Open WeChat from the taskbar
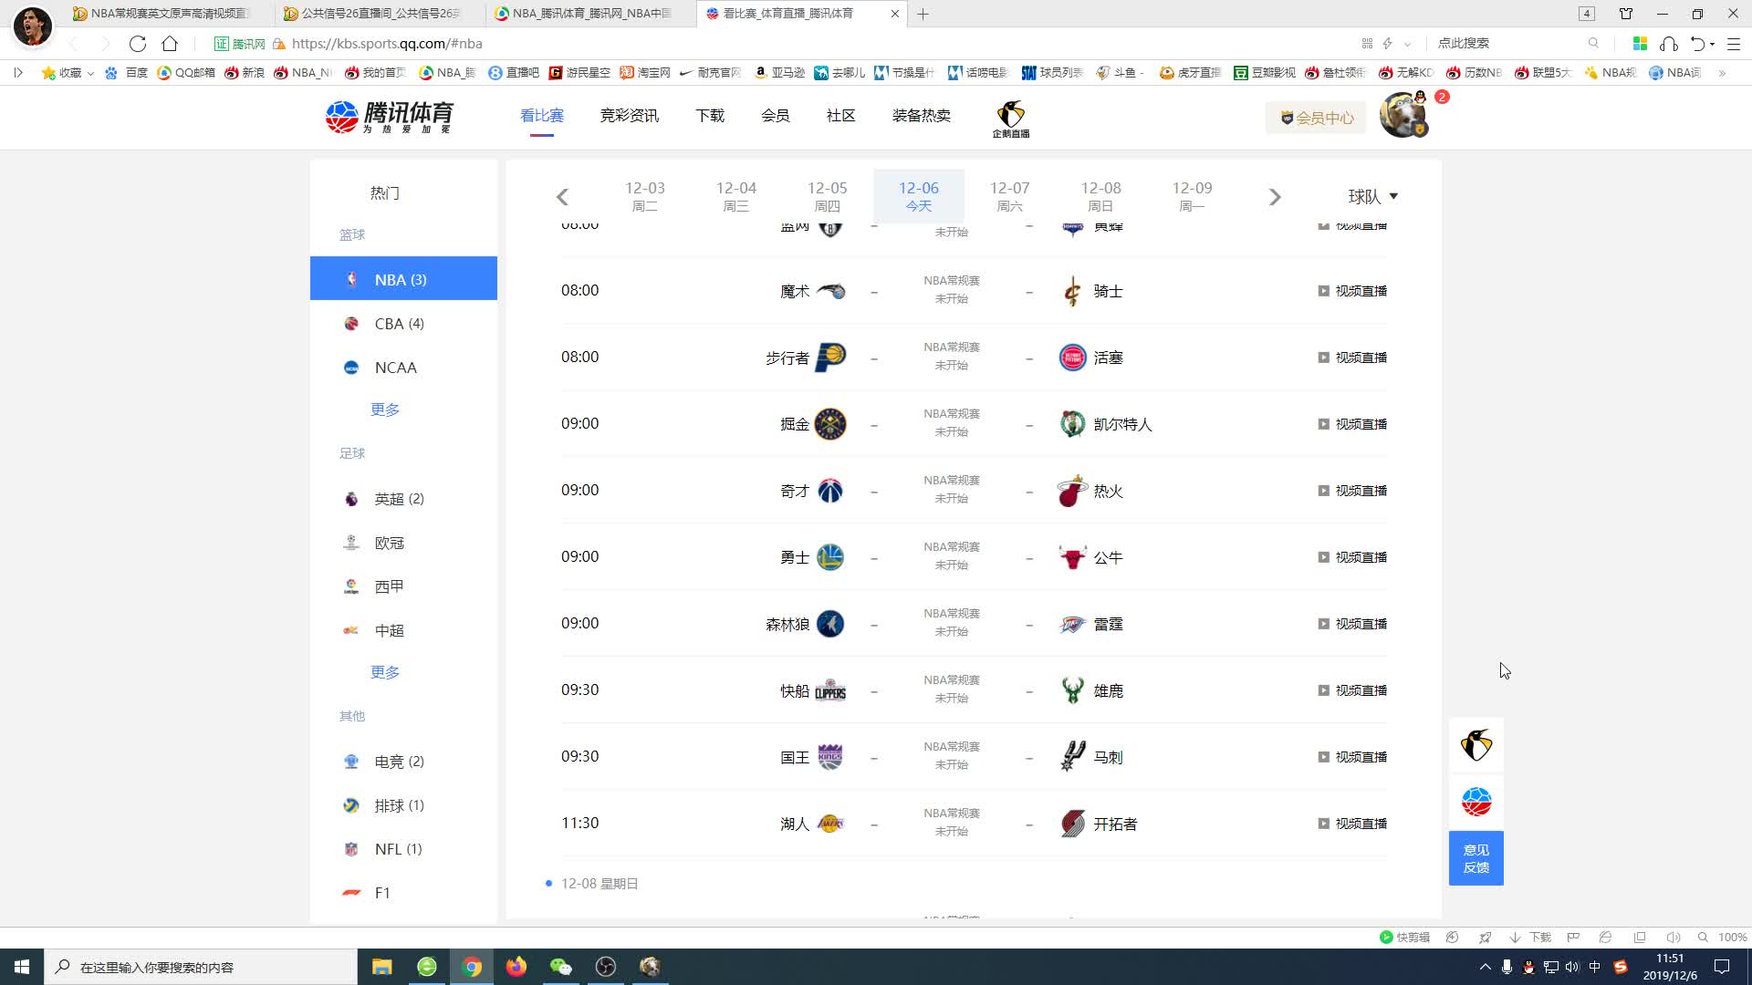The image size is (1752, 985). click(560, 967)
